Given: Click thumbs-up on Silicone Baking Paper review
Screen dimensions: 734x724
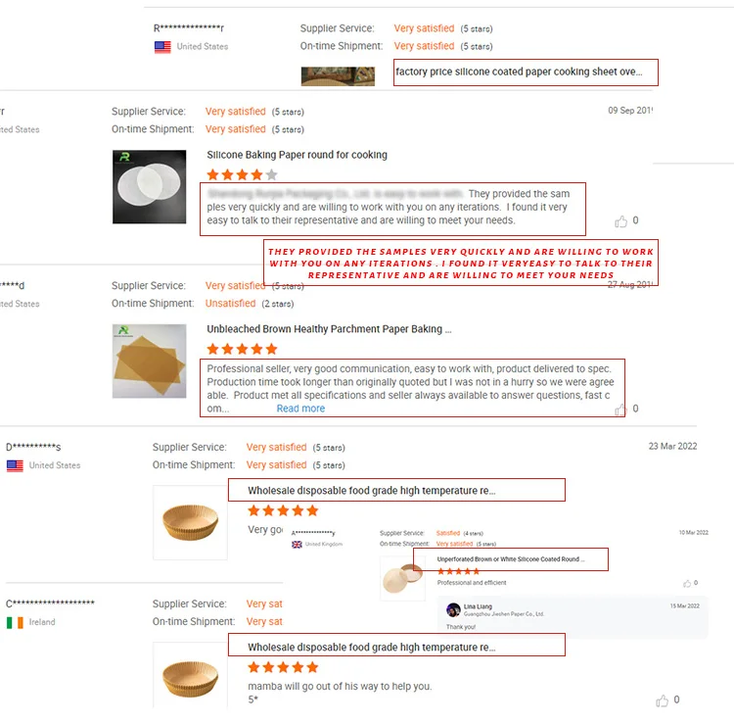Looking at the screenshot, I should tap(621, 221).
